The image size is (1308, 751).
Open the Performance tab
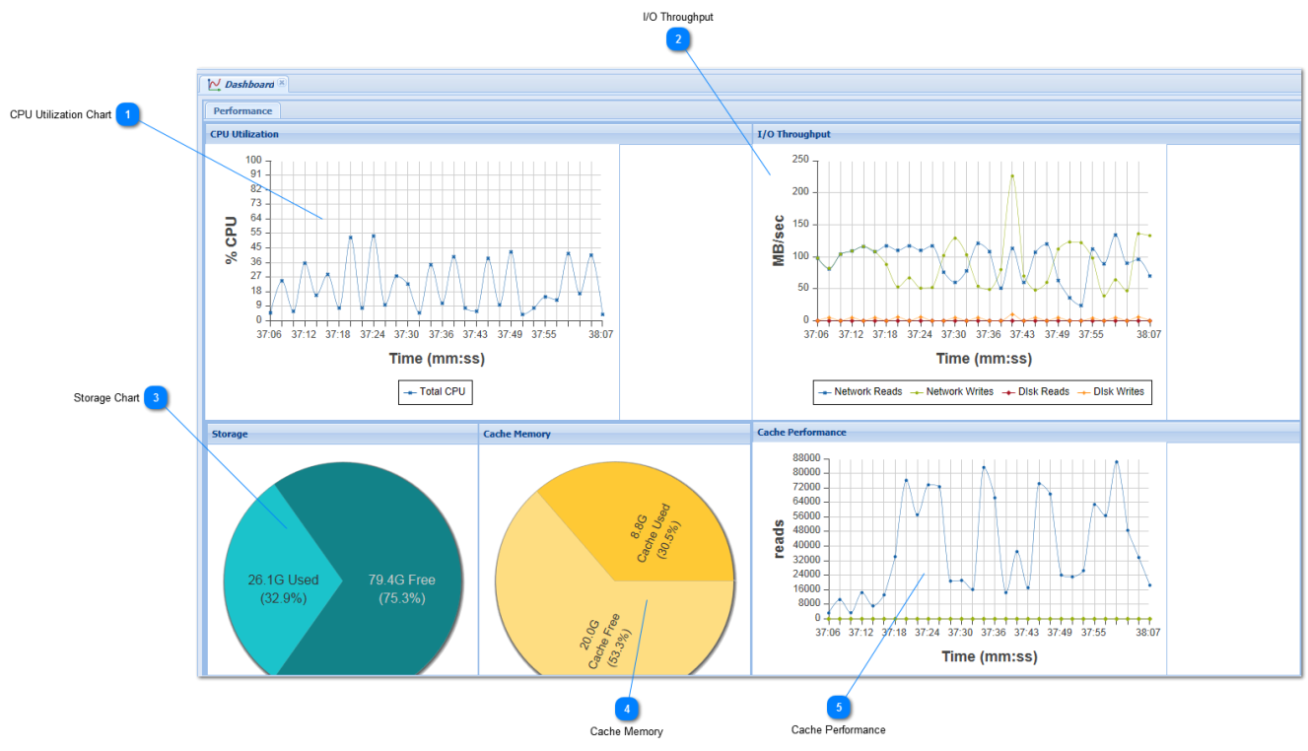pyautogui.click(x=242, y=110)
